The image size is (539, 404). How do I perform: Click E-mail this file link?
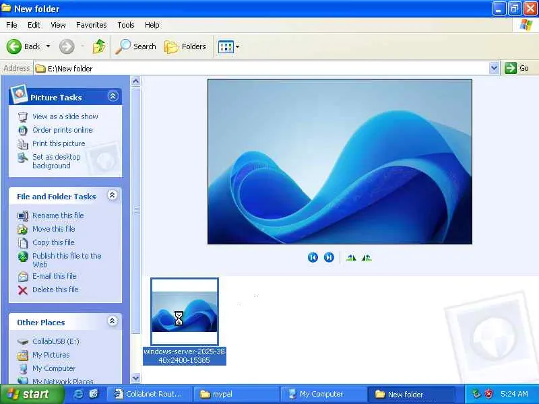[55, 276]
